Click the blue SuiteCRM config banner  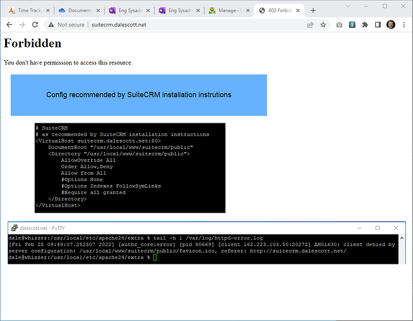pyautogui.click(x=139, y=95)
